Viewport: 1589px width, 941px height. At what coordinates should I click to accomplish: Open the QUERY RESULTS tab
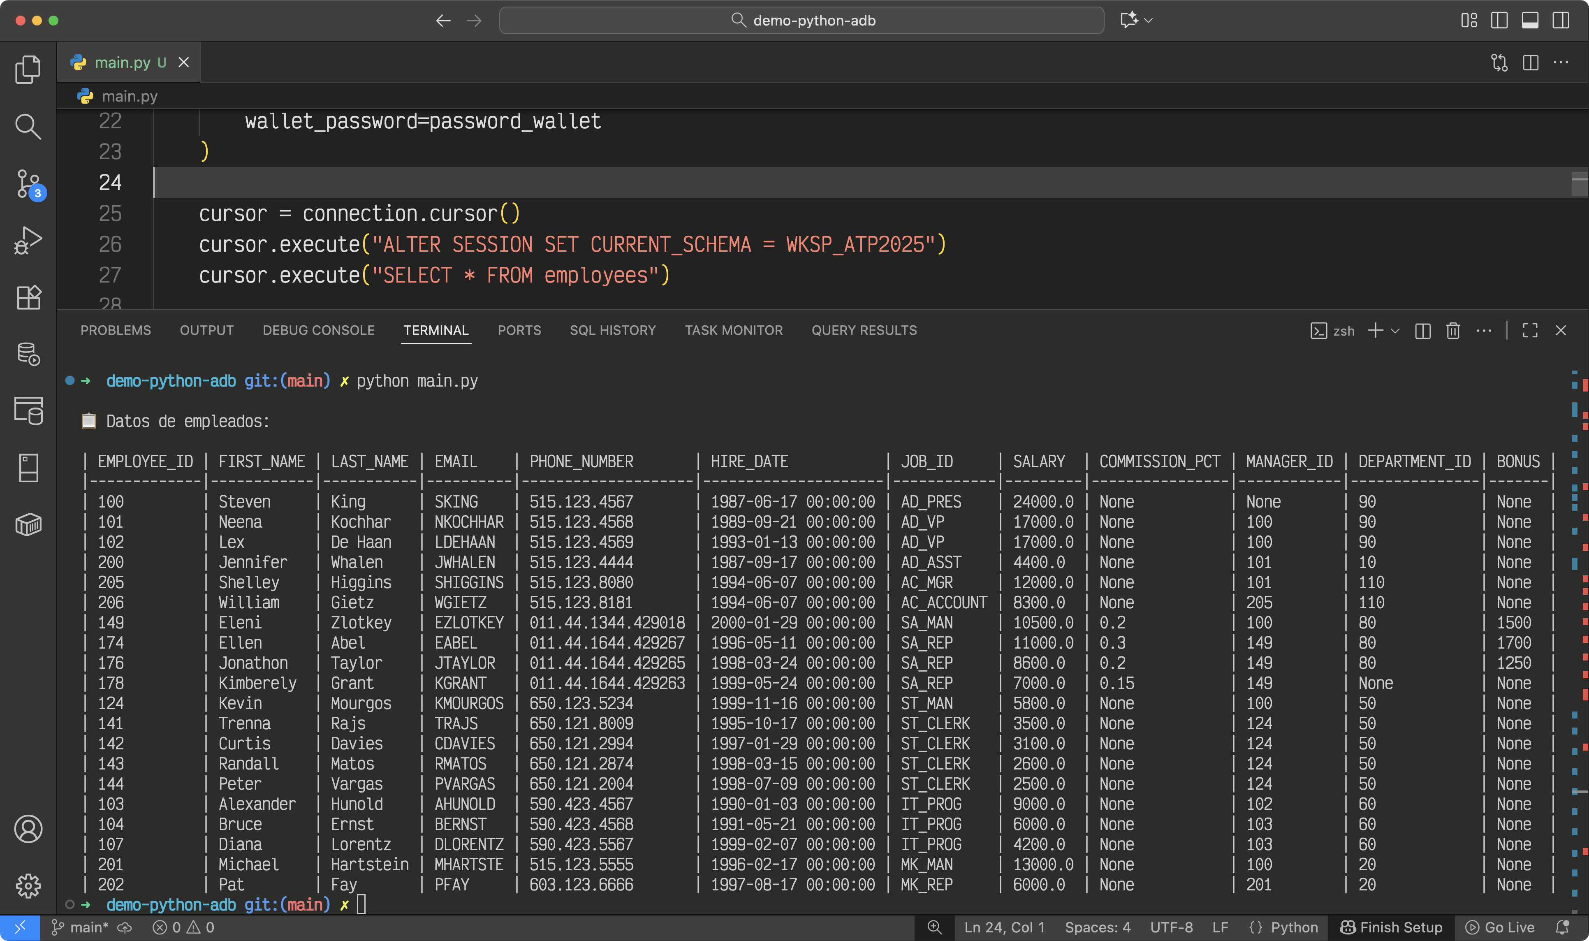[x=864, y=330]
